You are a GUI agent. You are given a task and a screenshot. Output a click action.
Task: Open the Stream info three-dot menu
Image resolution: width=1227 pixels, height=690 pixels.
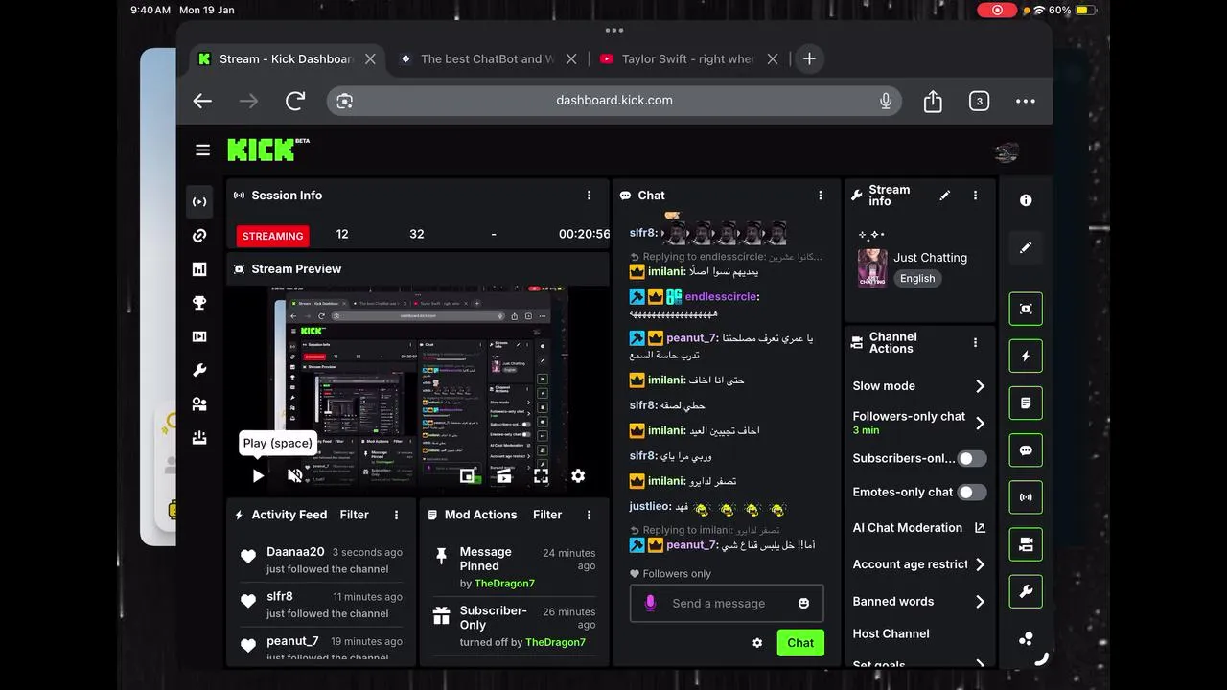pos(975,195)
